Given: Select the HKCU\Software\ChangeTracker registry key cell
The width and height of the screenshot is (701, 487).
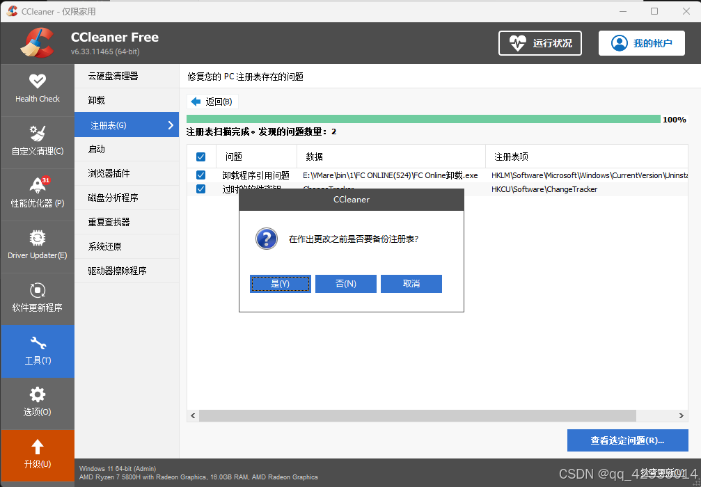Looking at the screenshot, I should tap(544, 189).
